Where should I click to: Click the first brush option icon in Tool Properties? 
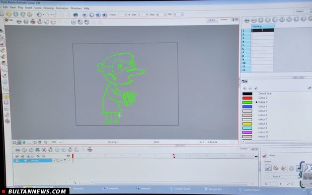tap(268, 168)
